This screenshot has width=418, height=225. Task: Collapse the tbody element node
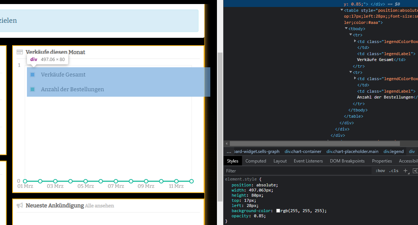(346, 28)
